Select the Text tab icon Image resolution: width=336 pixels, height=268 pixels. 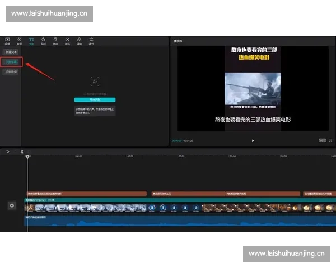click(31, 41)
